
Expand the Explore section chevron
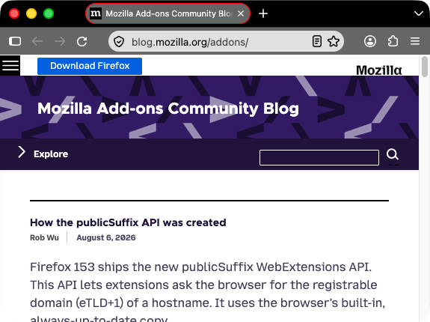click(x=22, y=152)
